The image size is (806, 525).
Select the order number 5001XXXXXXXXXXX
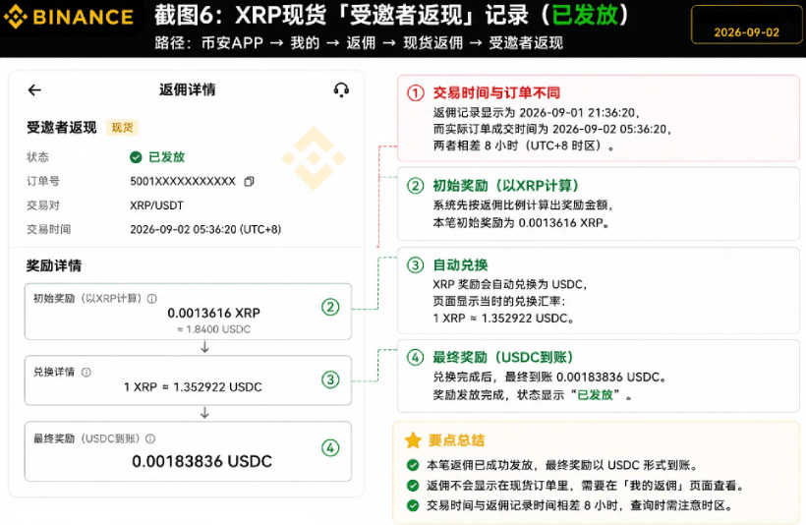(x=183, y=181)
